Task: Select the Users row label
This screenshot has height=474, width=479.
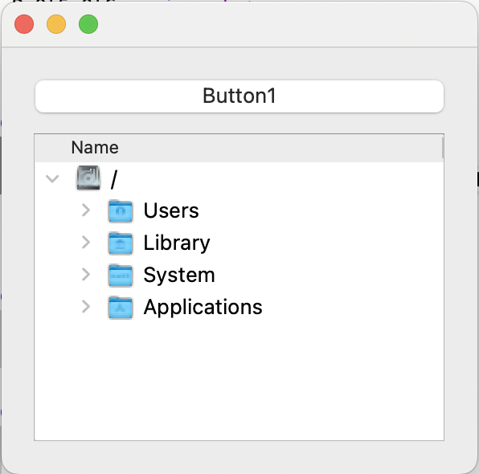Action: [x=171, y=210]
